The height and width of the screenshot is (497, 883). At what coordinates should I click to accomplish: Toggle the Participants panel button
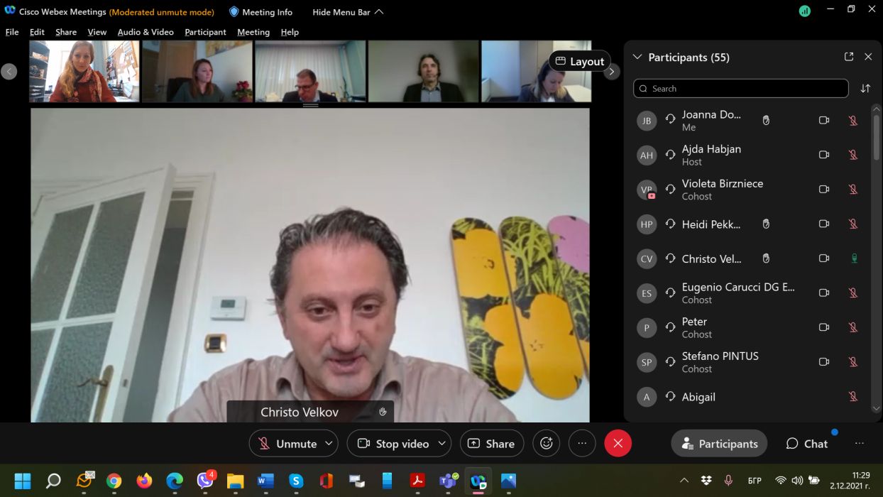tap(719, 444)
